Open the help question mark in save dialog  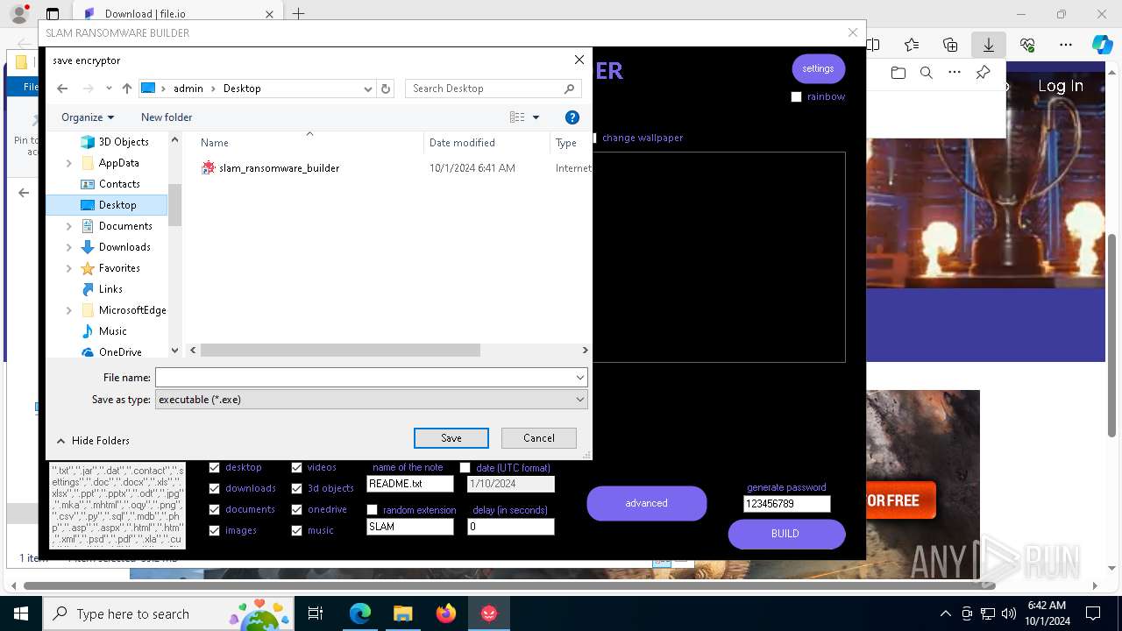(572, 117)
